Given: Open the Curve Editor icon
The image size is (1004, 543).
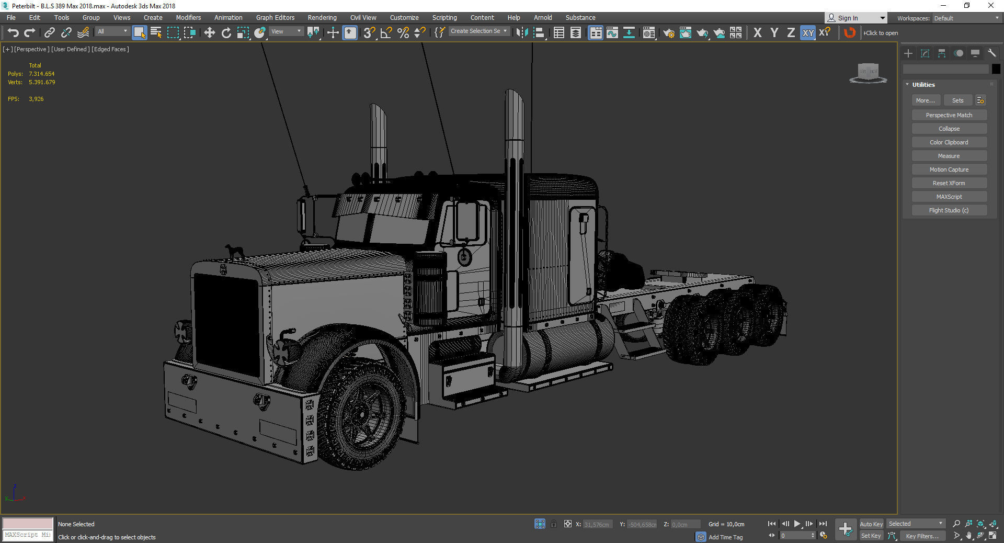Looking at the screenshot, I should (x=612, y=33).
